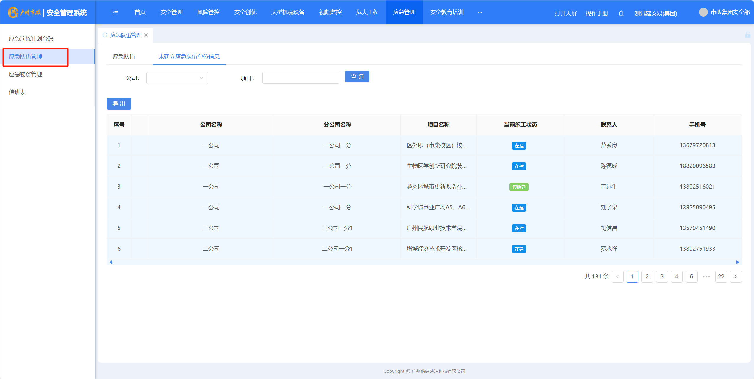Select 应急物资管理 in the sidebar
The width and height of the screenshot is (754, 379).
[25, 74]
